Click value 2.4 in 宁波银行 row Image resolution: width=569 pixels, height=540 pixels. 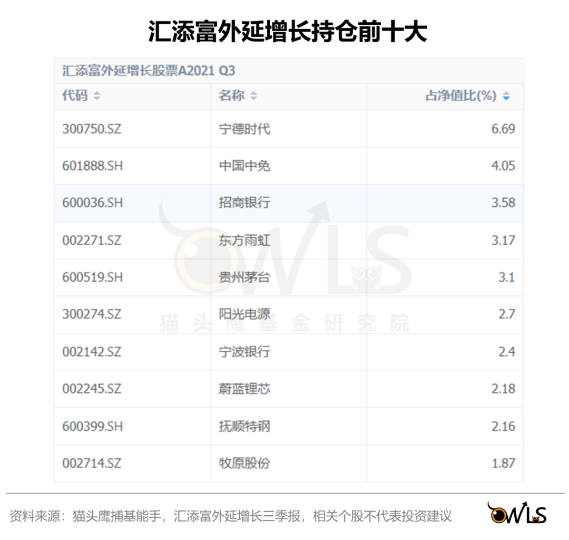tap(507, 352)
